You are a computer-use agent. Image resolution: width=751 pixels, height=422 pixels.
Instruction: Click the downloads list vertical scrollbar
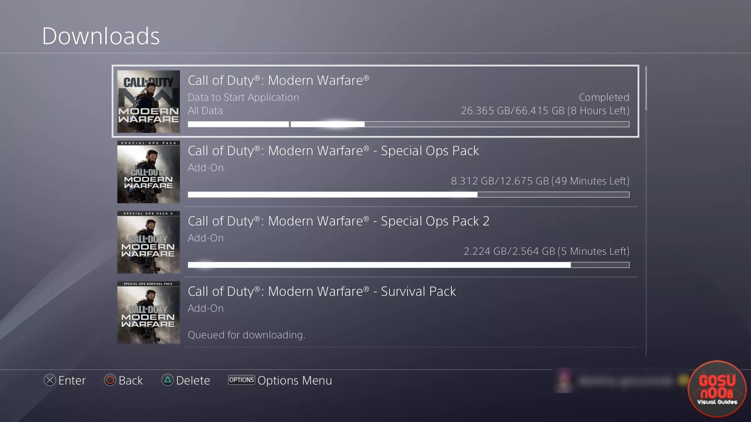coord(646,211)
